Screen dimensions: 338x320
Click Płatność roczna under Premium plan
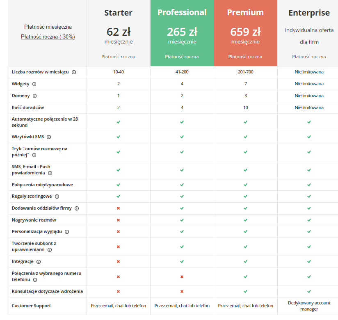tap(245, 57)
